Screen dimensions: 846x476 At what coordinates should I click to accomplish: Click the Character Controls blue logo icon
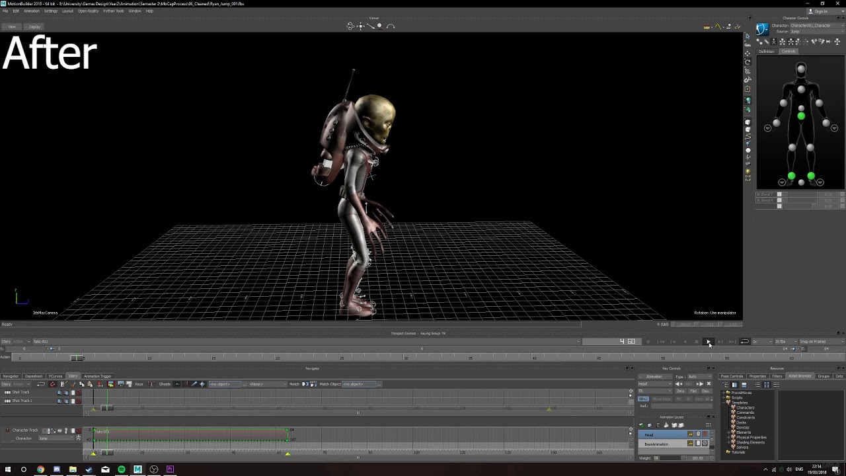[763, 29]
